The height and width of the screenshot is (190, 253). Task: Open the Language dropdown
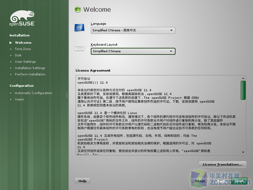coord(133,30)
